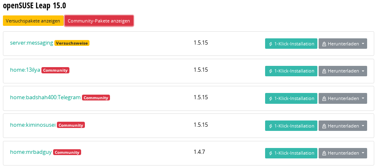
Task: Toggle the Community-Pakete anzeigen button
Action: [99, 21]
